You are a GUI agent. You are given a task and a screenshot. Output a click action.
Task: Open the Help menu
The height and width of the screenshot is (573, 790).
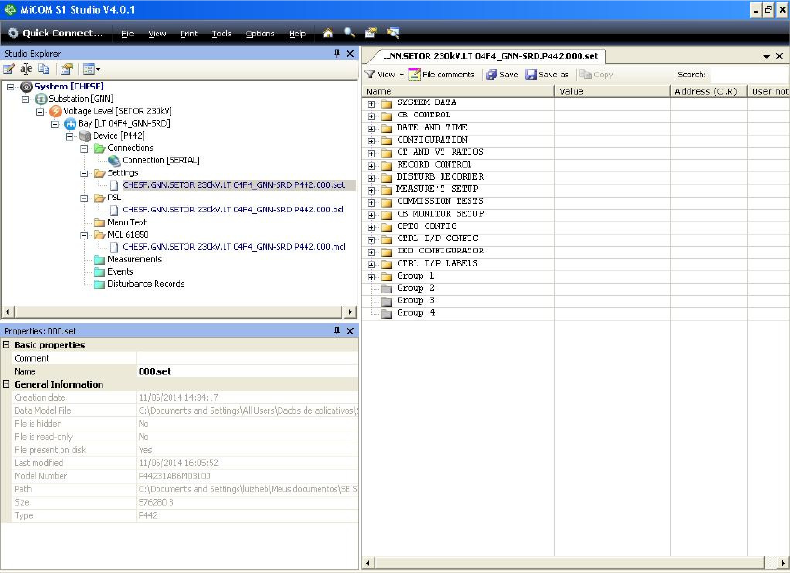(297, 34)
